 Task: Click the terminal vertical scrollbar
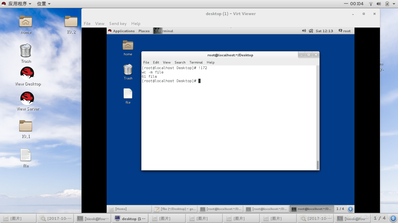click(318, 165)
